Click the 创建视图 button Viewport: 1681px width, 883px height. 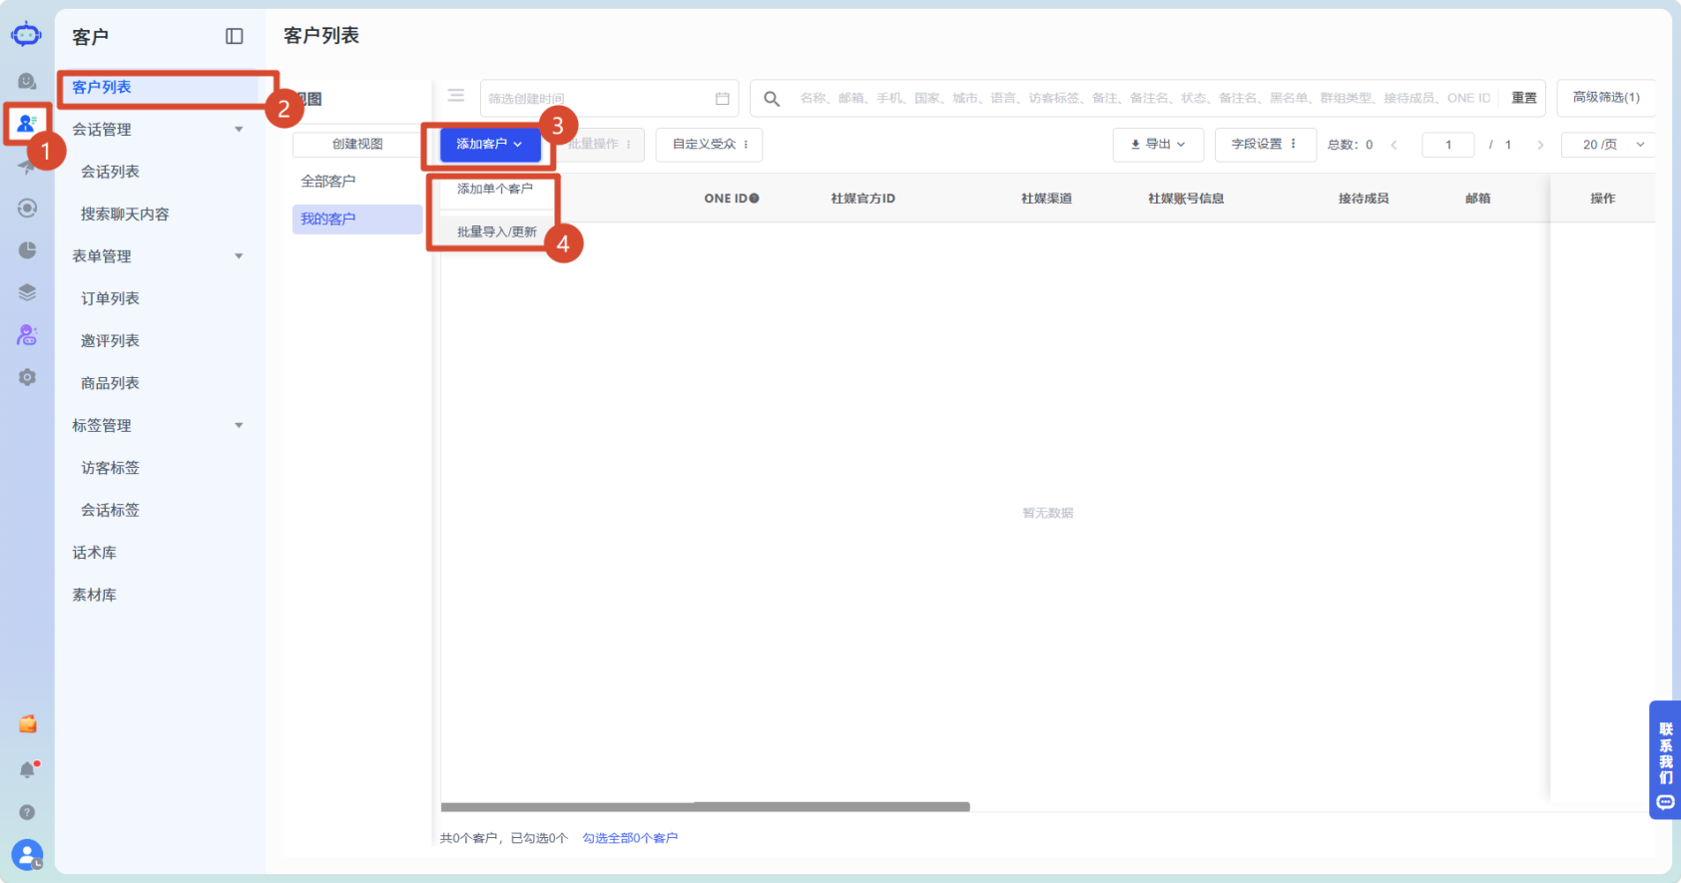[x=357, y=145]
